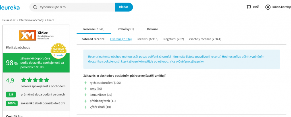Expand the plus next to komunikace
291x117 pixels.
86,95
